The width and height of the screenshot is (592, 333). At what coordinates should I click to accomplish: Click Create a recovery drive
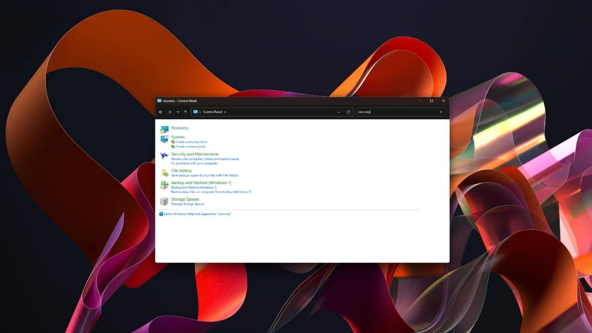(x=191, y=142)
